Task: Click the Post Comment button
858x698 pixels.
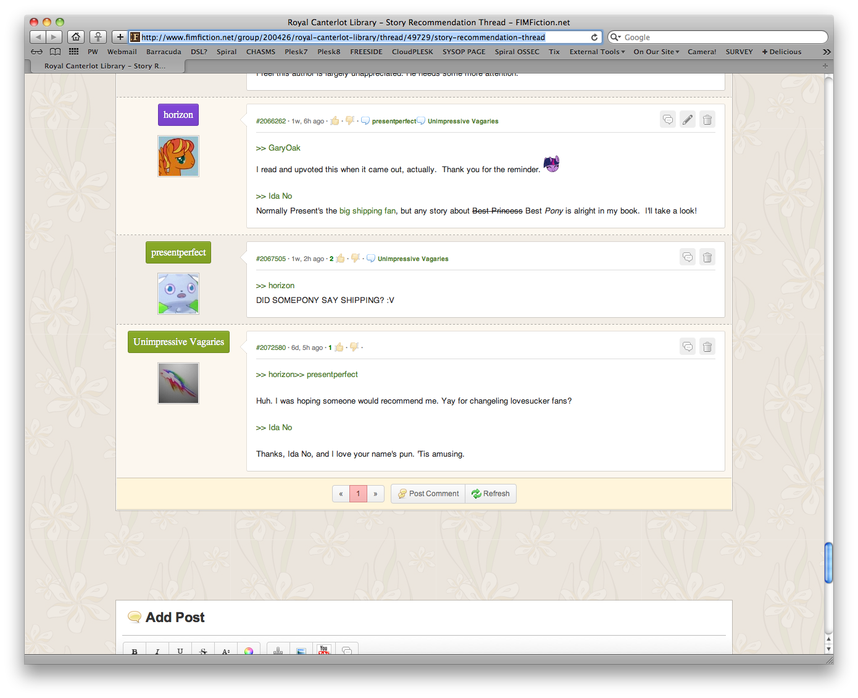Action: (x=428, y=494)
